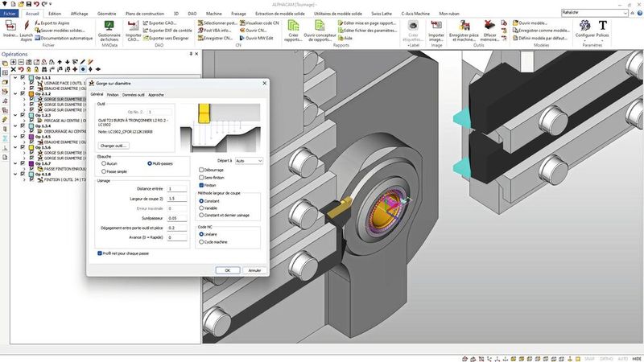Click the red undo arrow in Opérations
Screen dimensions: 644x362
coord(21,69)
